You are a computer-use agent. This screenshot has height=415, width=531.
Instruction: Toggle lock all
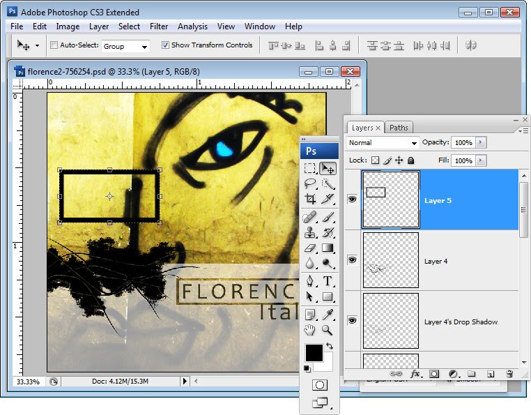pos(410,160)
